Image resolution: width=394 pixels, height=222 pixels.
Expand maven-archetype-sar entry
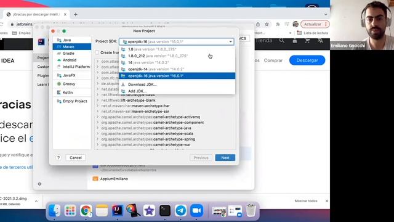click(97, 111)
